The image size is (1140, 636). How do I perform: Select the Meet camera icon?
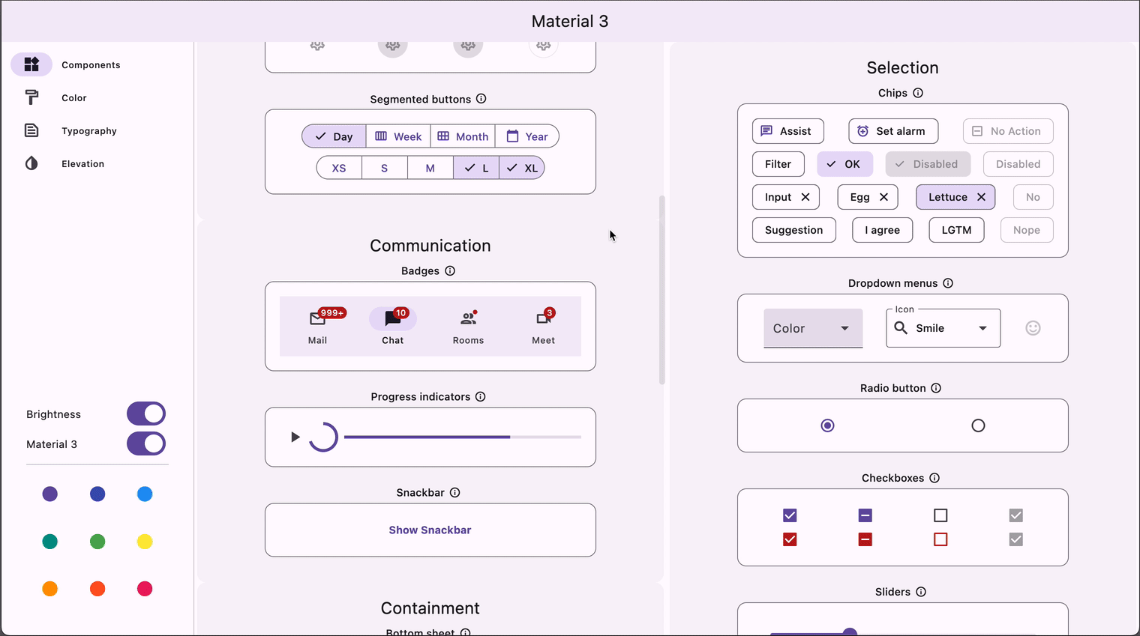(544, 318)
